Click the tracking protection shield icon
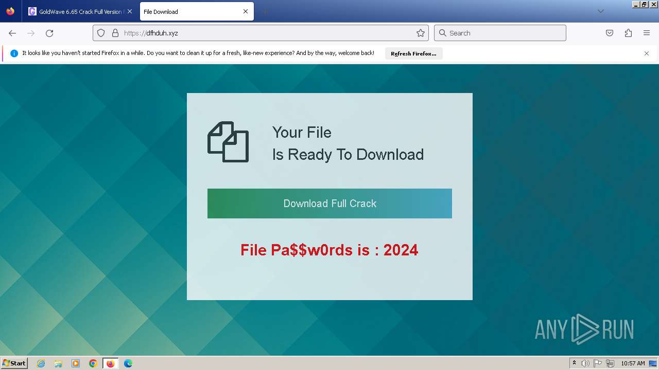This screenshot has width=659, height=370. coord(101,33)
